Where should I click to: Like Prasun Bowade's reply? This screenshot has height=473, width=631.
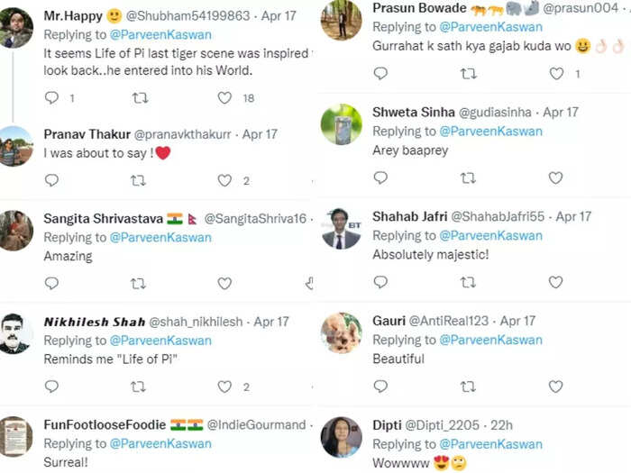[556, 74]
